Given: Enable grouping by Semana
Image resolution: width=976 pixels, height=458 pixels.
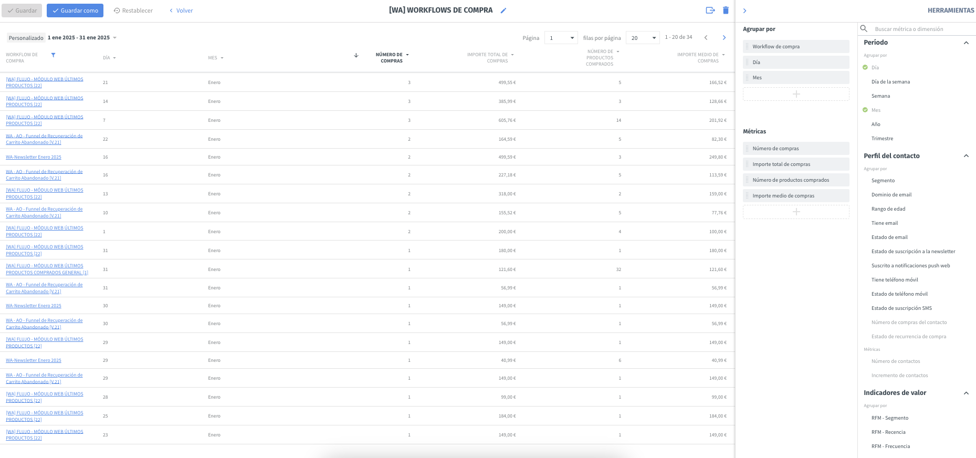Looking at the screenshot, I should click(880, 96).
